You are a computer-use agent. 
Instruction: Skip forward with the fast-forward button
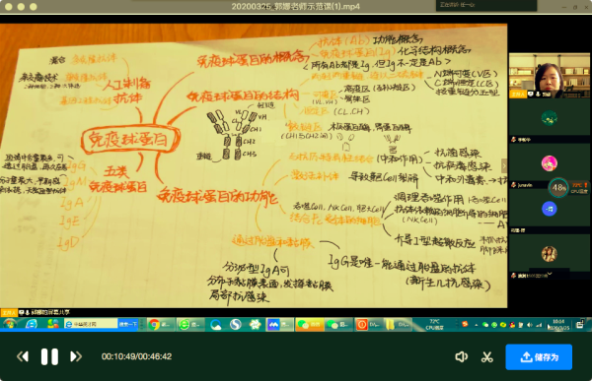[76, 356]
